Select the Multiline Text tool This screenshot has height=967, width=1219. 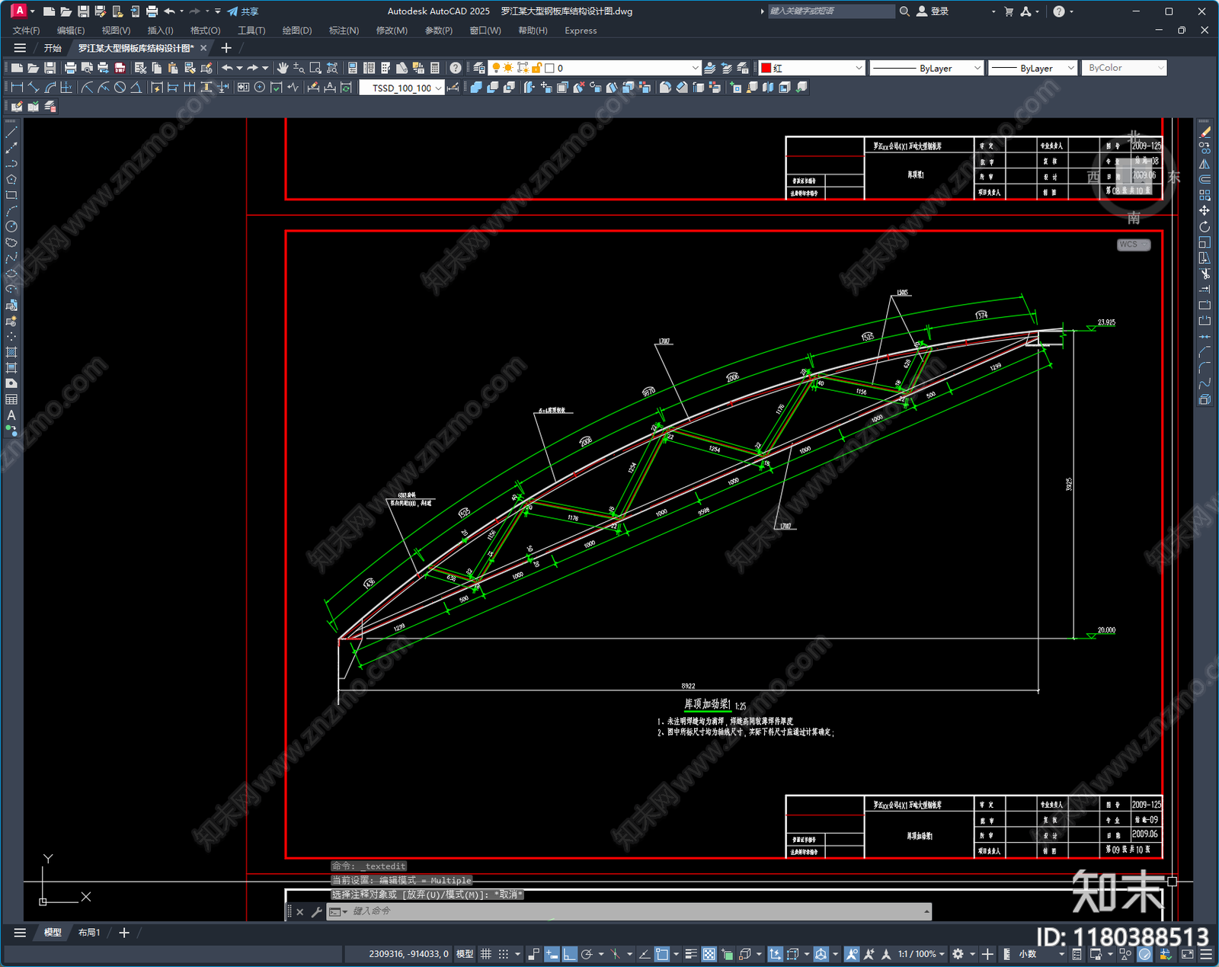click(11, 415)
